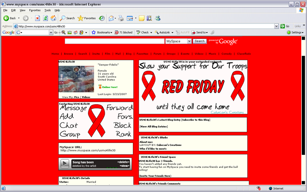Print the page with printer icon
Screen dimensions: 307x192
pos(121,18)
